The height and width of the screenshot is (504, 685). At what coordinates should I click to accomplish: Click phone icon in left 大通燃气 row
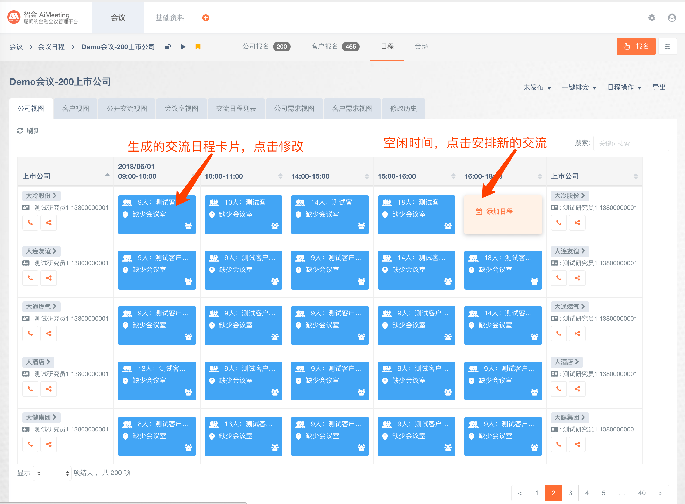coord(31,334)
